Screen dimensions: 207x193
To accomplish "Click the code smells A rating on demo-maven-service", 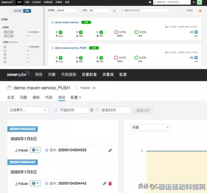I will pyautogui.click(x=101, y=32).
